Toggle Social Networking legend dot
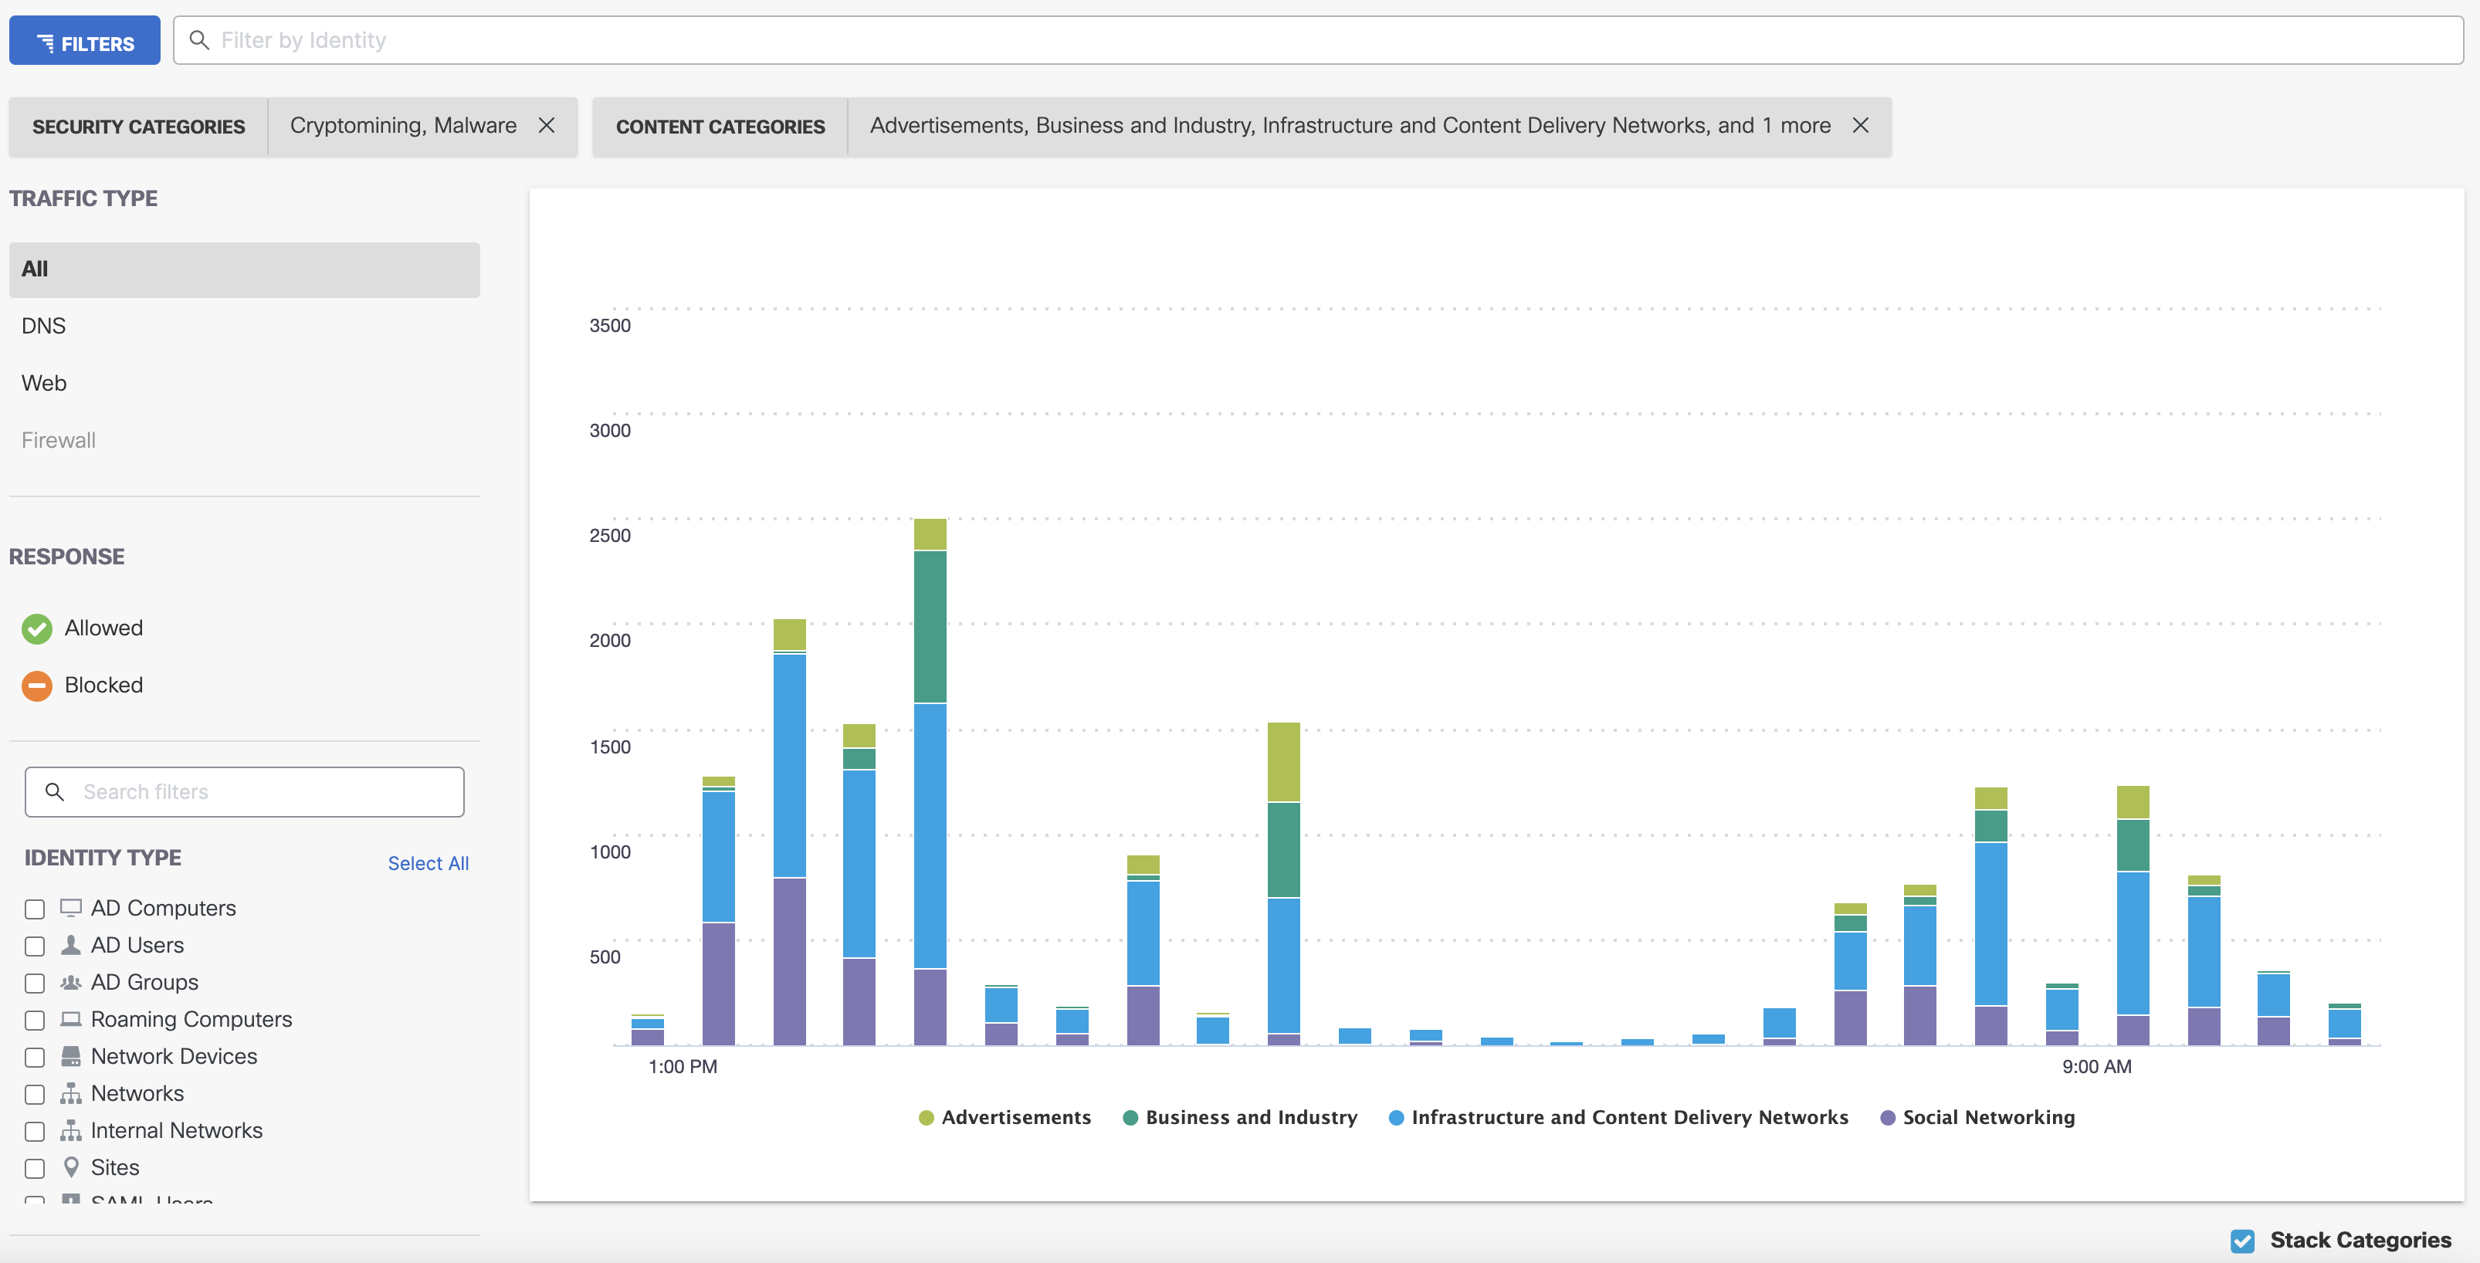Screen dimensions: 2480x1263 click(1888, 1118)
